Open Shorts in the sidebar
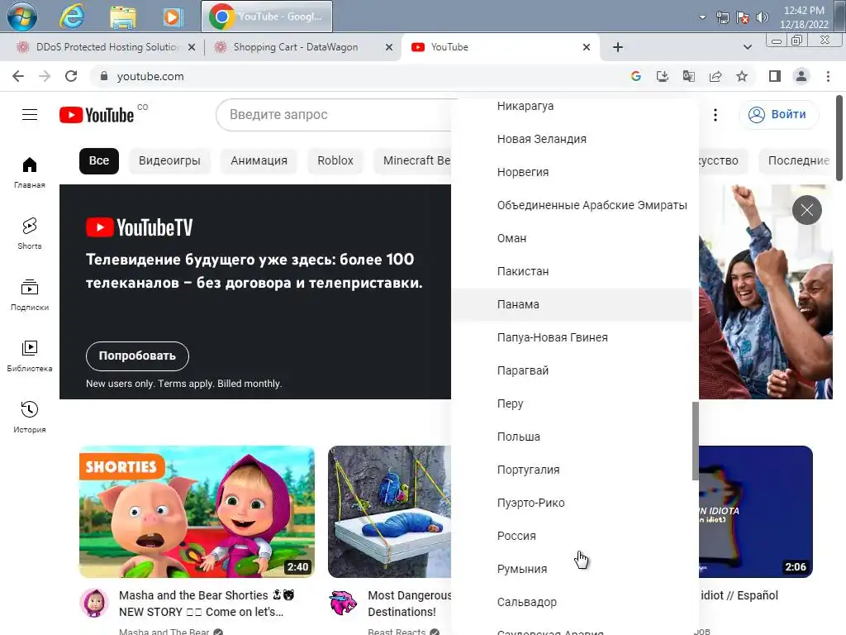Screen dimensions: 846x635 tap(30, 234)
